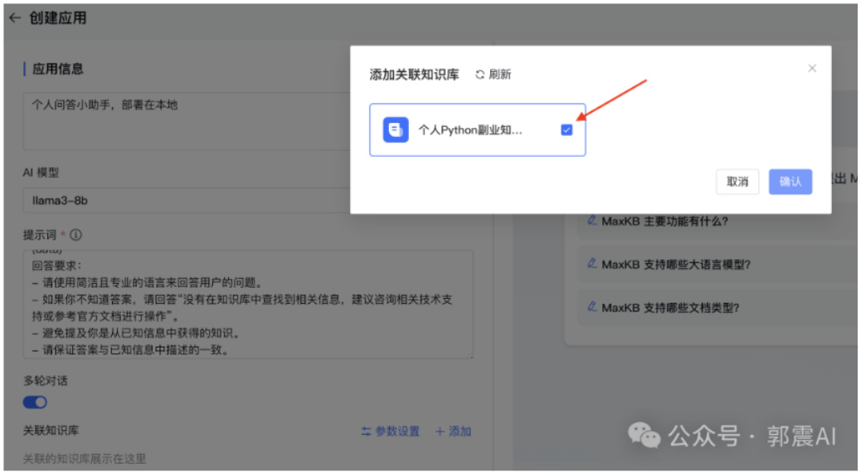Click the application description text area
The height and width of the screenshot is (473, 861).
click(187, 121)
